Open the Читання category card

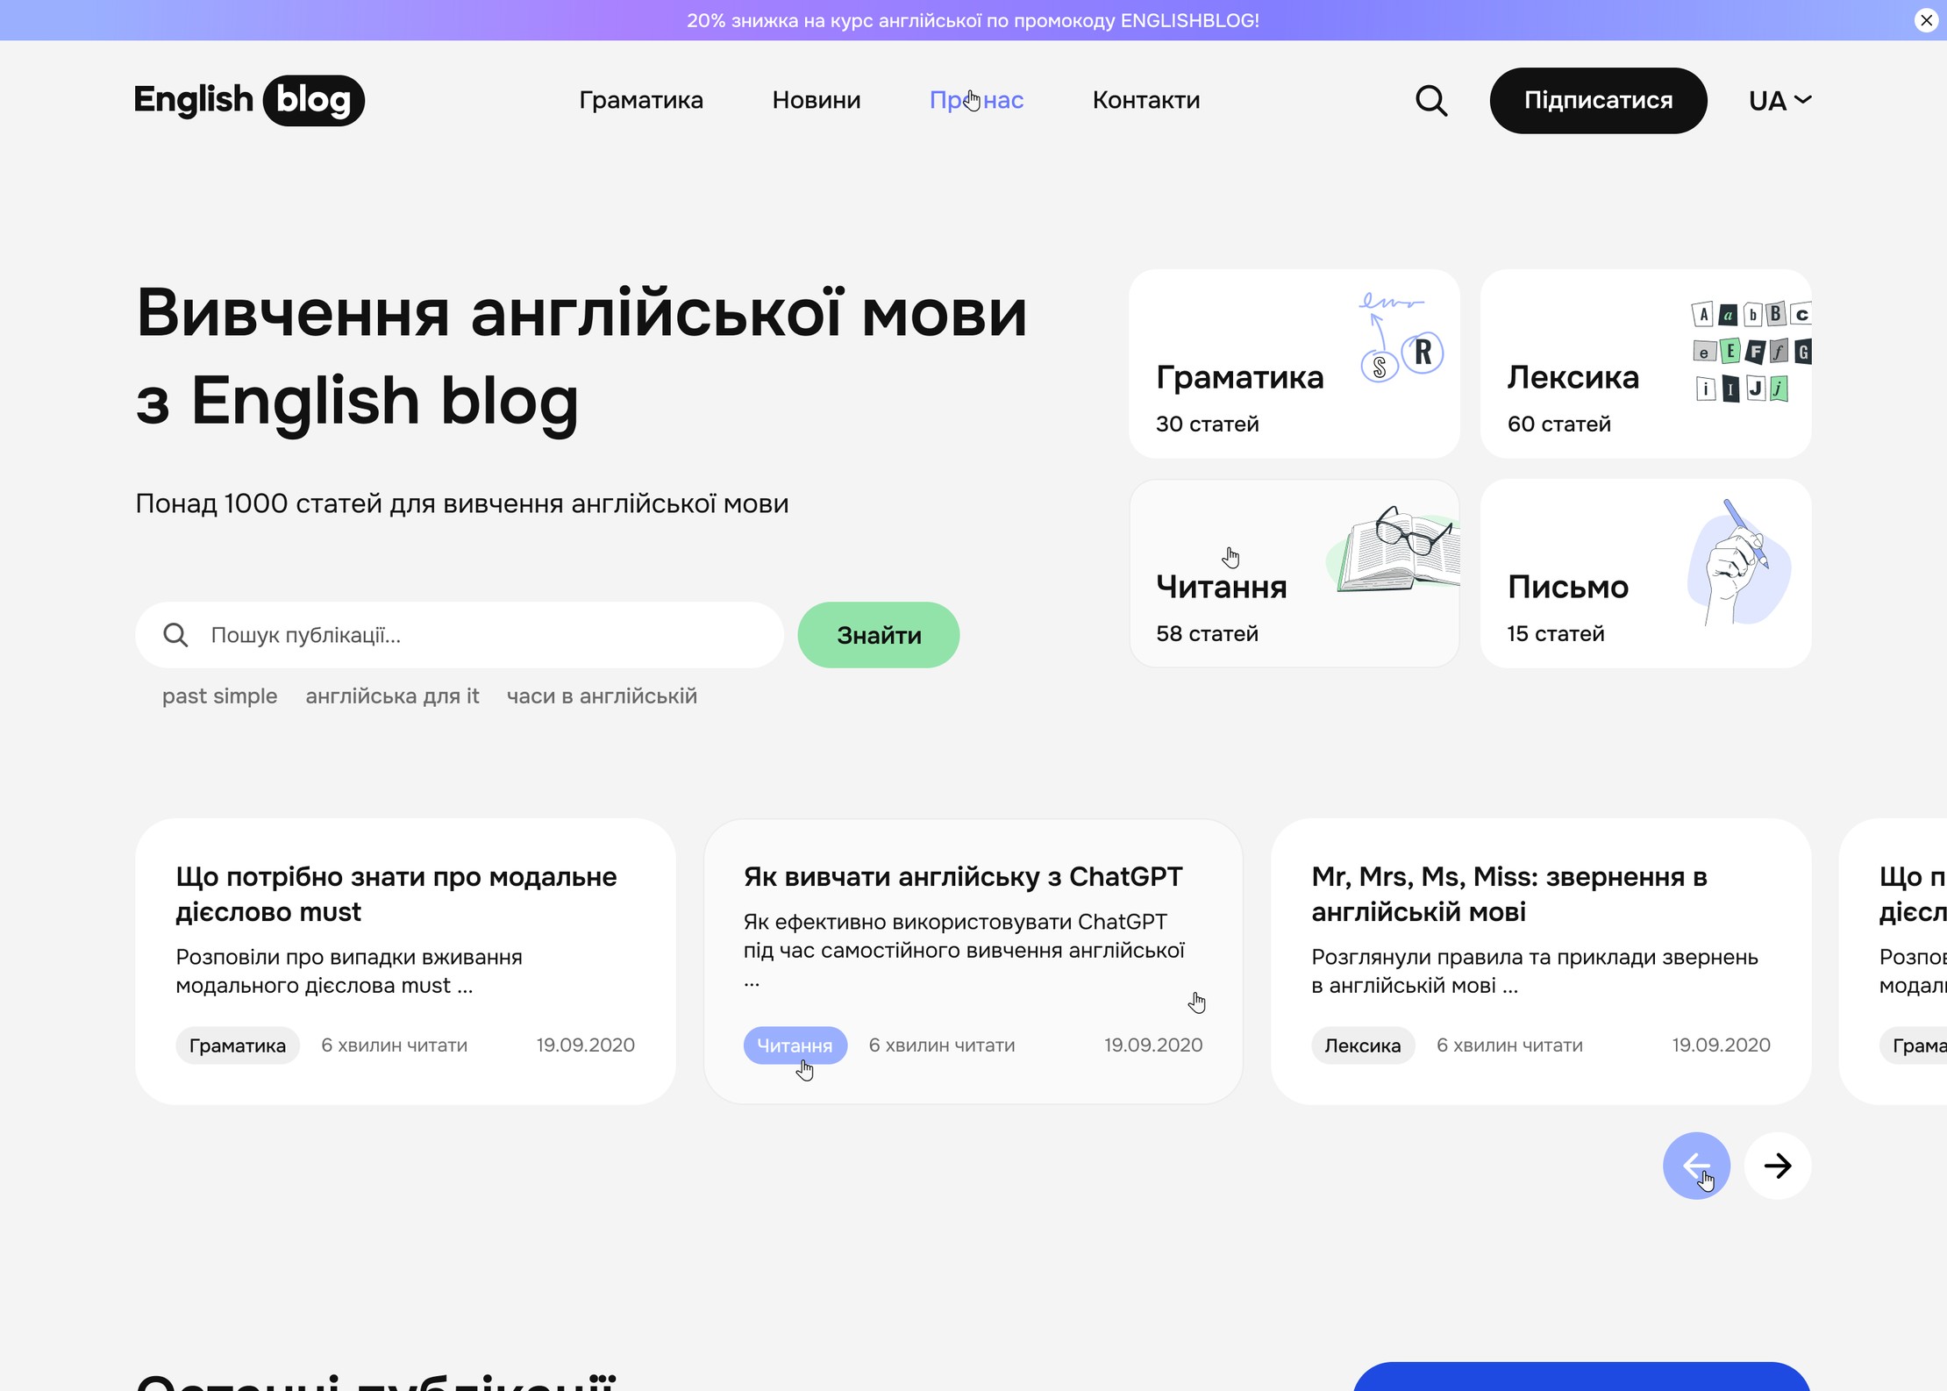point(1294,574)
